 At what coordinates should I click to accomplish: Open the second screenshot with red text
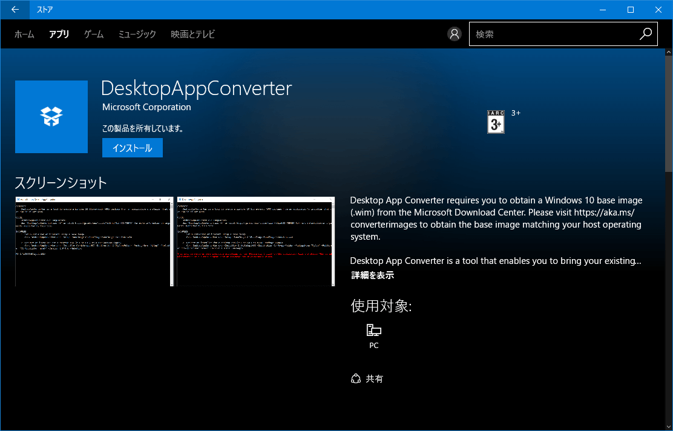(256, 242)
